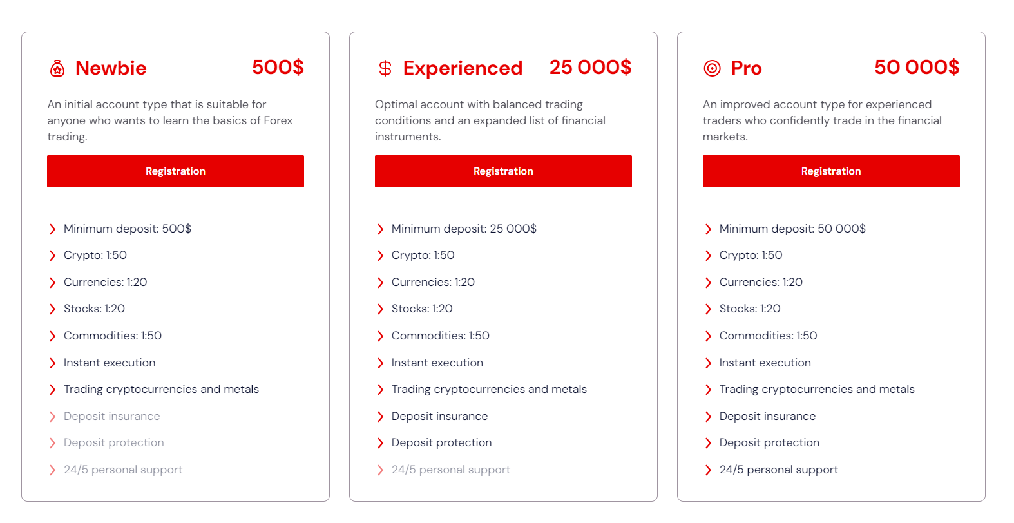Click the 50 000$ Pro price

tap(916, 67)
